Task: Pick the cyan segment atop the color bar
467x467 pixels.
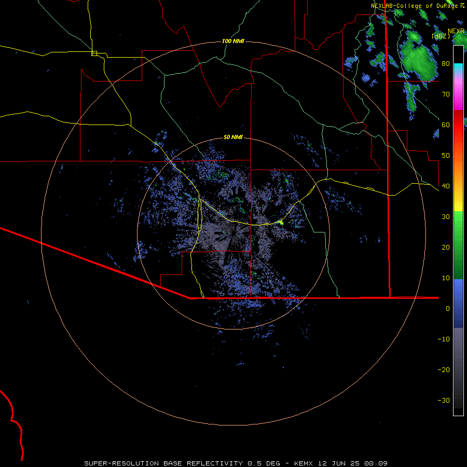Action: [458, 68]
